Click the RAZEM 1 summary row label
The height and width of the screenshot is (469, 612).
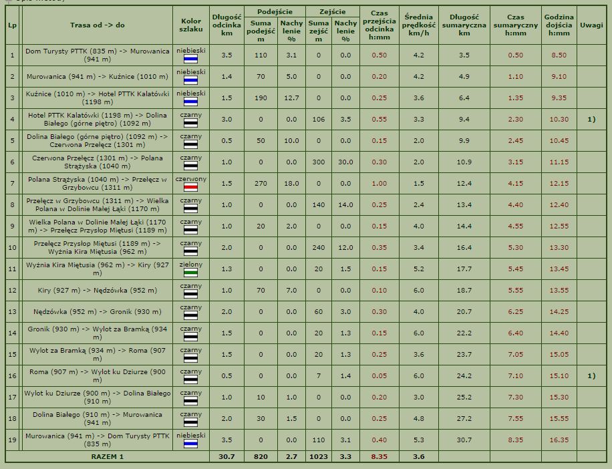[107, 456]
